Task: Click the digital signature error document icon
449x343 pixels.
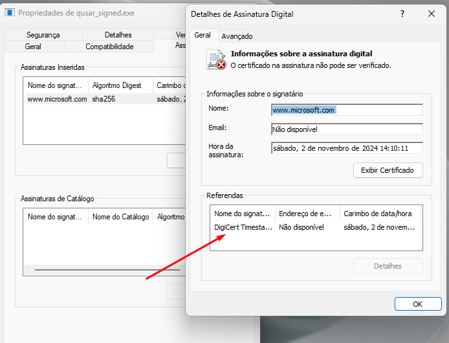Action: point(216,60)
